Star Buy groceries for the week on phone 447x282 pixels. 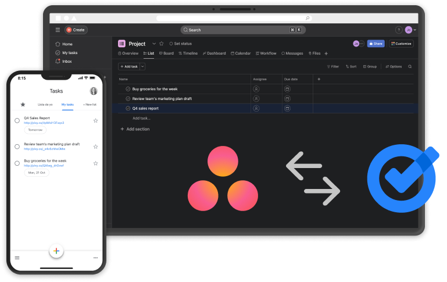click(96, 163)
